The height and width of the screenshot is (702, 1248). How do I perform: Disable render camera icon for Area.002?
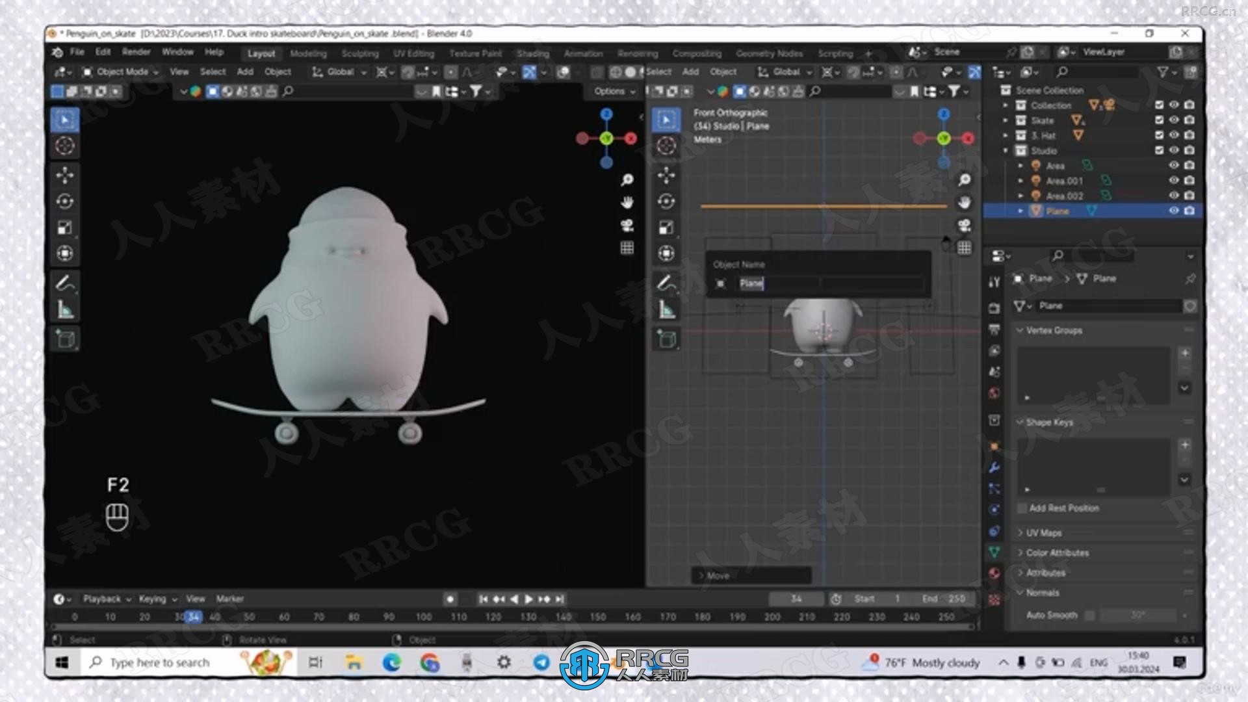[1189, 196]
